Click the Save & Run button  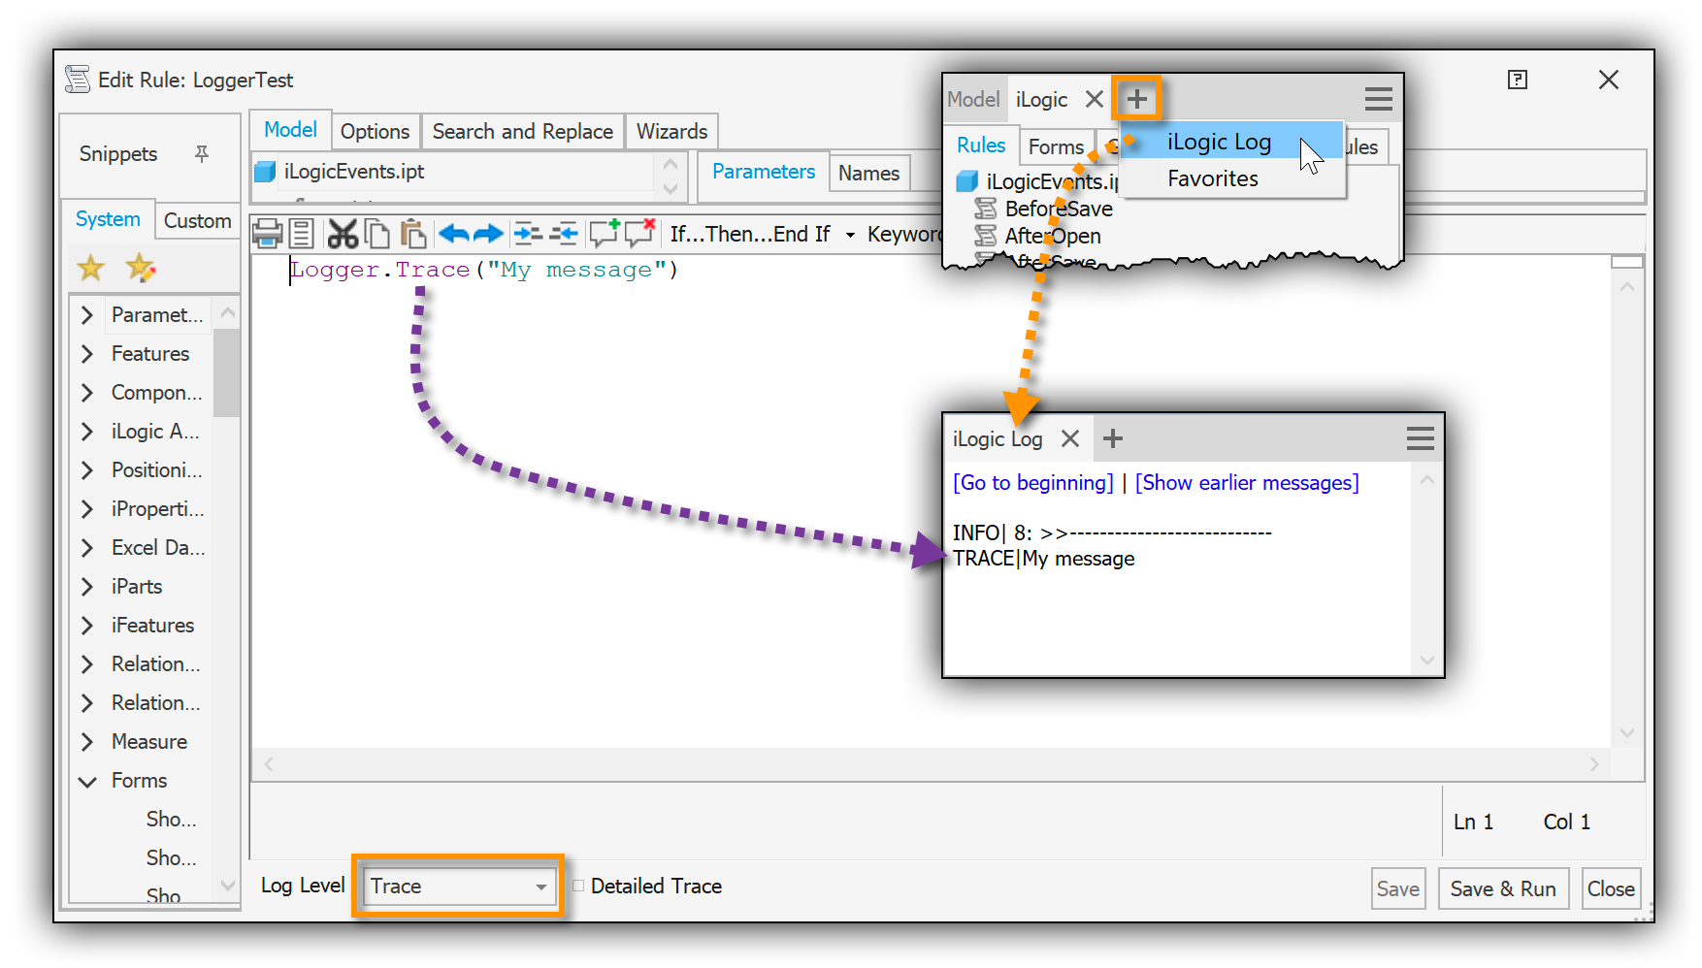coord(1503,888)
